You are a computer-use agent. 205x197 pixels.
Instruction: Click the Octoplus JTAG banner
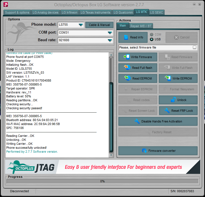103,167
